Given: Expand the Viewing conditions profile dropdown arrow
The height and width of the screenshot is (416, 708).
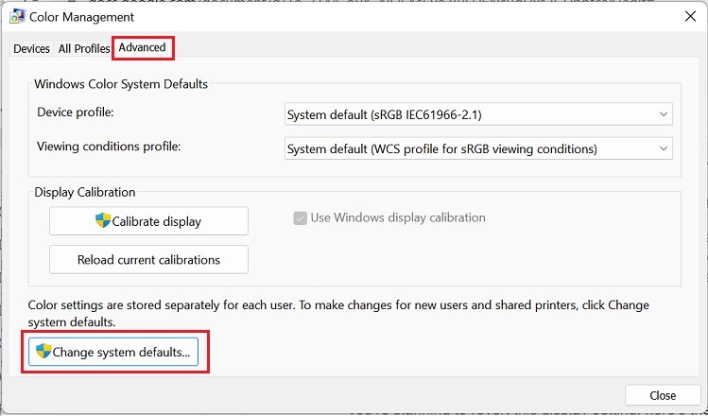Looking at the screenshot, I should point(664,148).
